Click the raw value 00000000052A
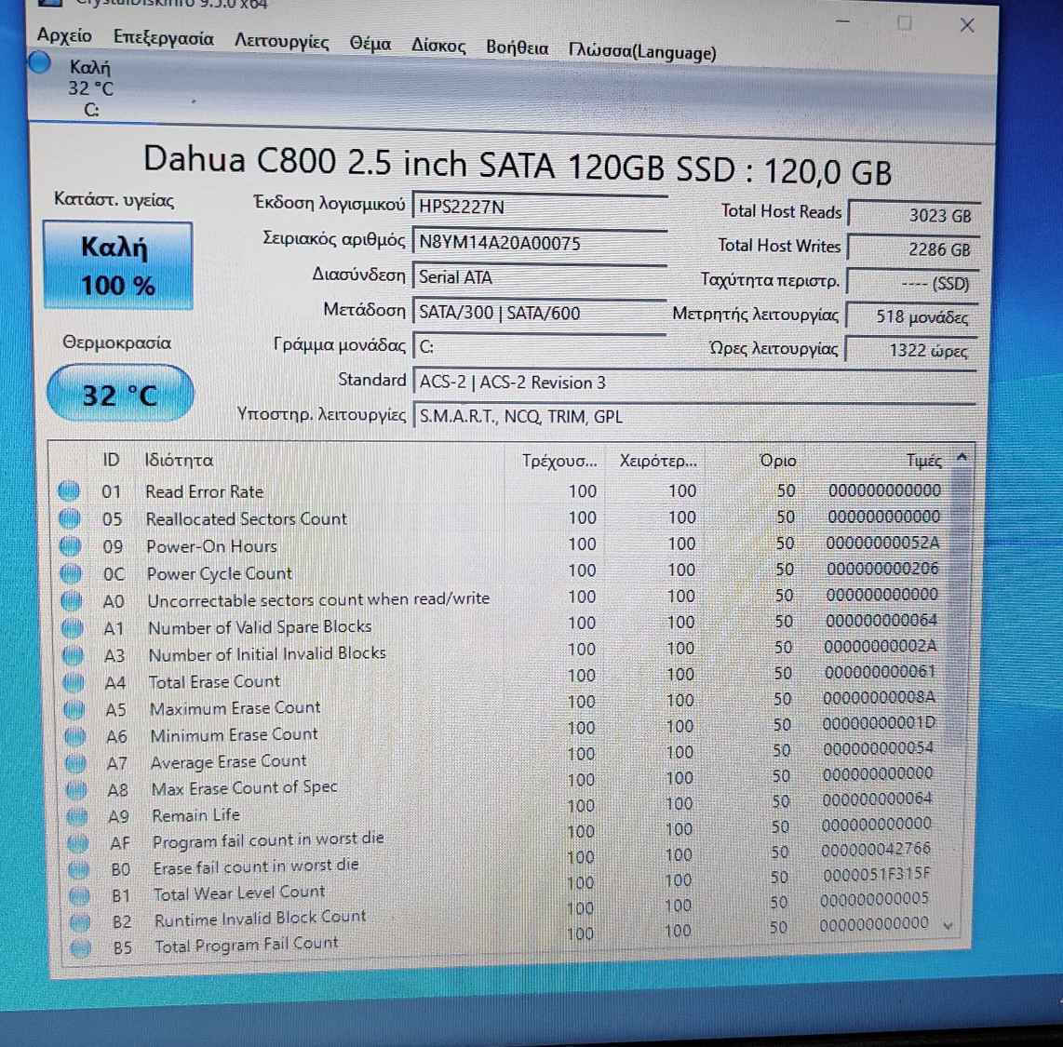The width and height of the screenshot is (1063, 1047). 882,543
